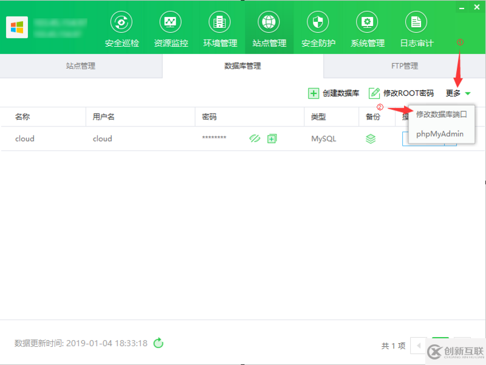The width and height of the screenshot is (486, 365).
Task: Select 修改数据库端口 from the menu
Action: pos(442,114)
